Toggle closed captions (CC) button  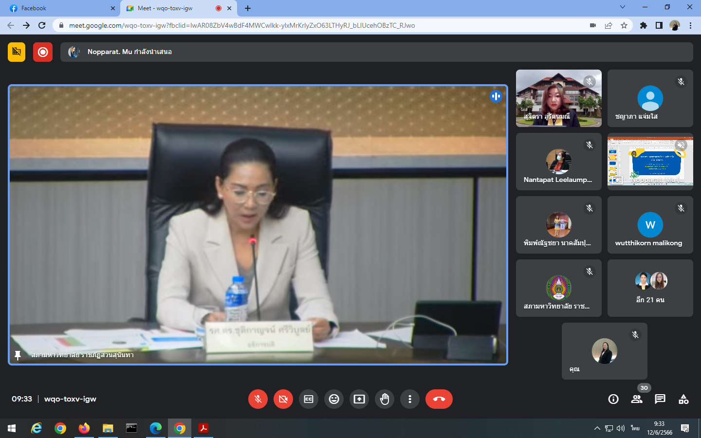click(309, 399)
